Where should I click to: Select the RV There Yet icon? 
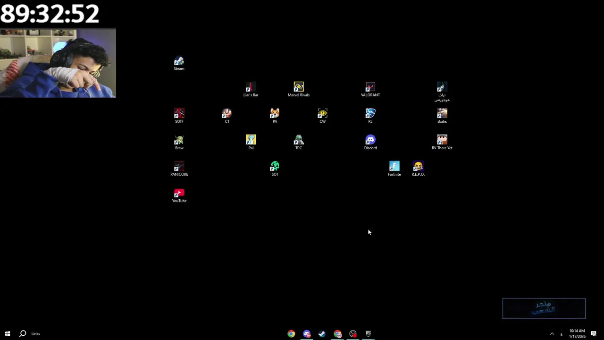pos(442,143)
